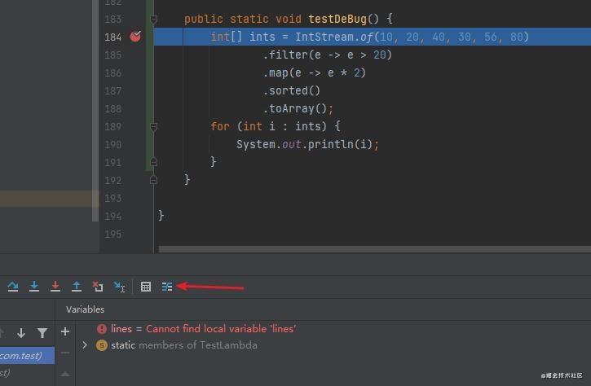Collapse the testDeBug method at line 183

[x=153, y=19]
